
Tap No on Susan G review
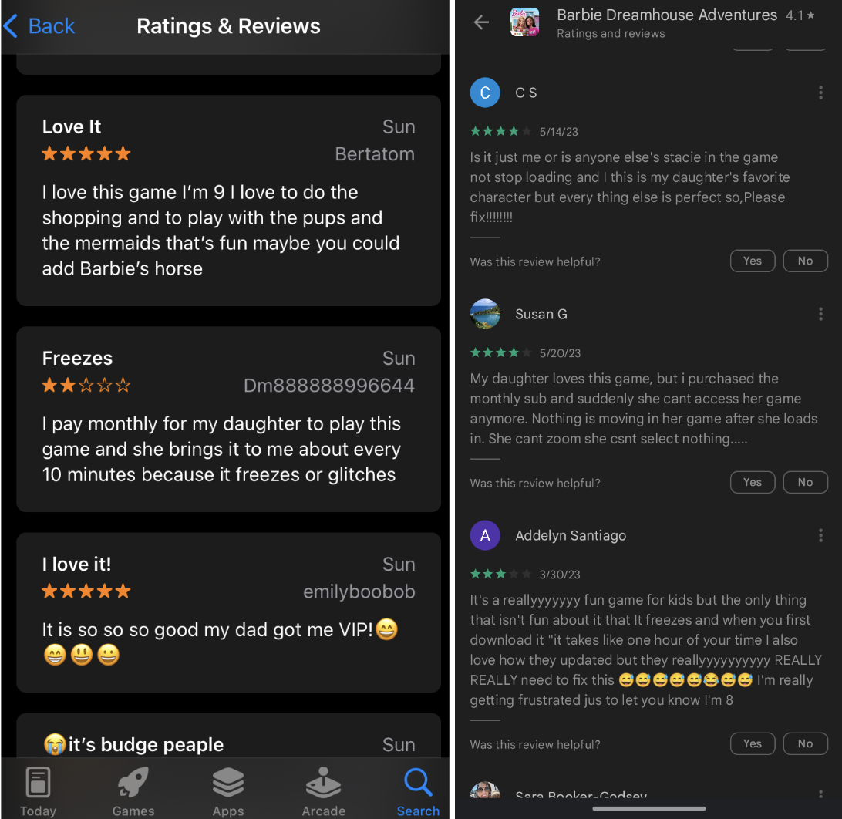[805, 482]
